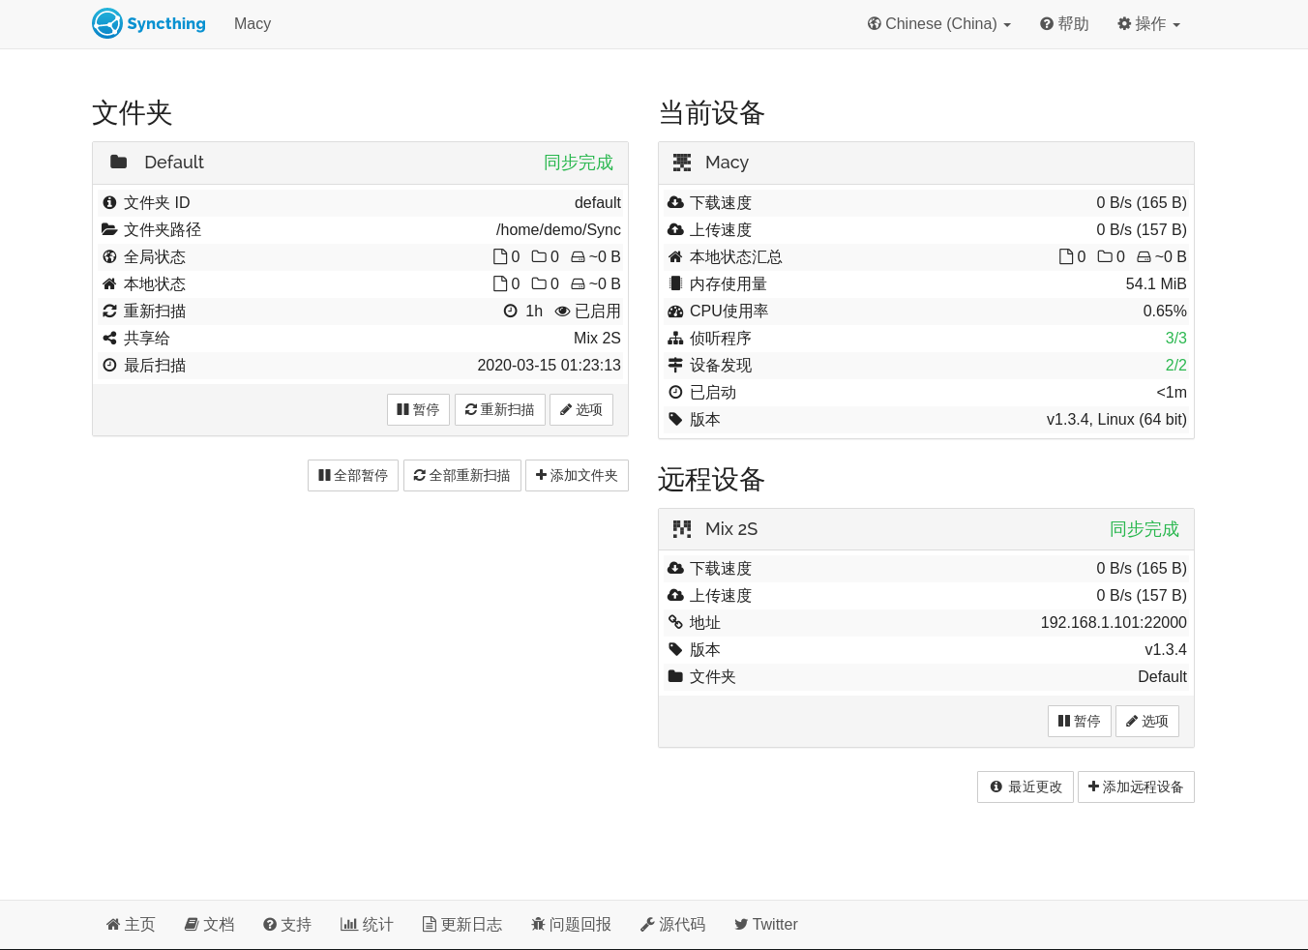Click 同步完成 status on Mix 2S header
The image size is (1308, 950).
[1144, 529]
